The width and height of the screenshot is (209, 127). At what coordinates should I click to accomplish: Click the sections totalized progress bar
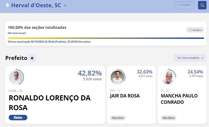(106, 38)
